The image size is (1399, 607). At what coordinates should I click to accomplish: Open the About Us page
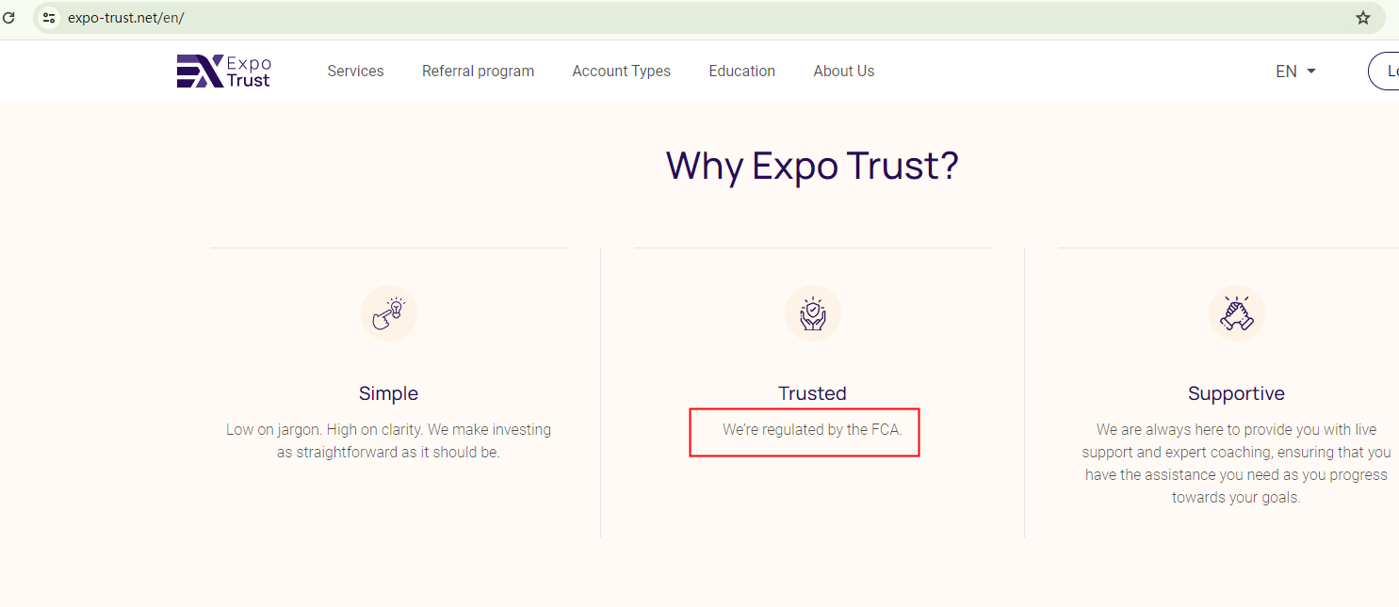click(x=844, y=72)
